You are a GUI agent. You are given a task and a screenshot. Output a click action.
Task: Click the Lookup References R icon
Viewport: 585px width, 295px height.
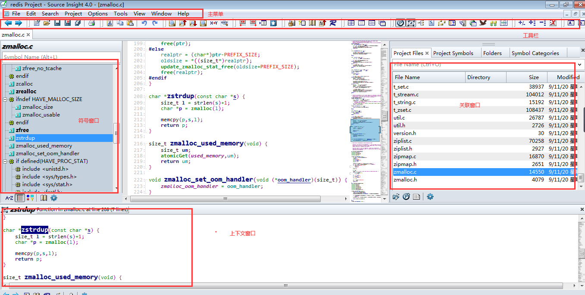[x=332, y=23]
